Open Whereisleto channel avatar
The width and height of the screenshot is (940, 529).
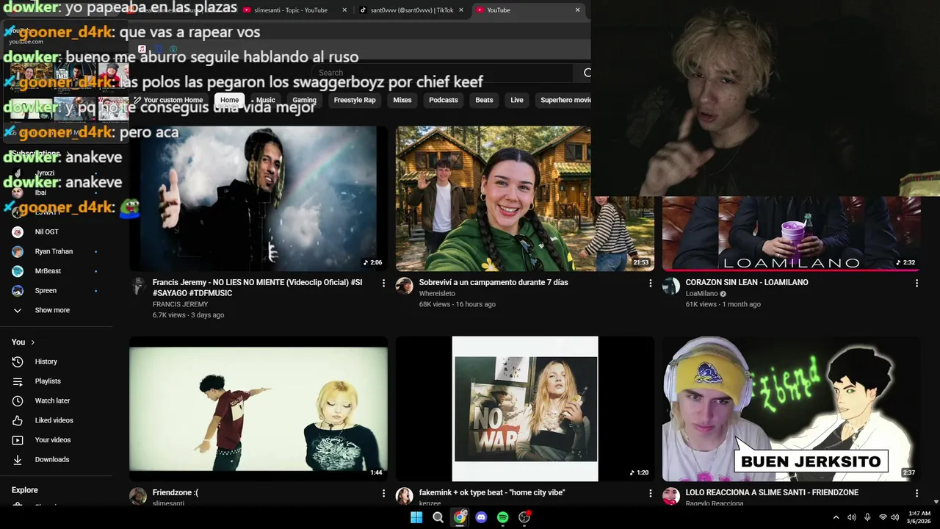[405, 286]
